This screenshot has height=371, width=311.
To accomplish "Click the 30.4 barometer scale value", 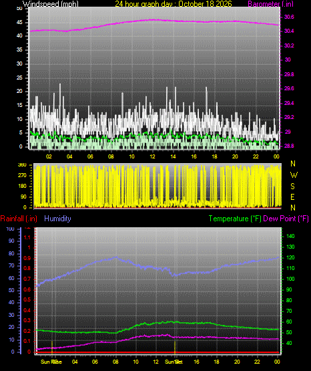I will coord(289,31).
